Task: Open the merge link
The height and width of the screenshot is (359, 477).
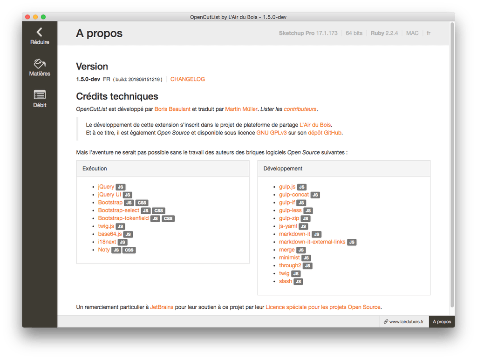Action: (287, 250)
